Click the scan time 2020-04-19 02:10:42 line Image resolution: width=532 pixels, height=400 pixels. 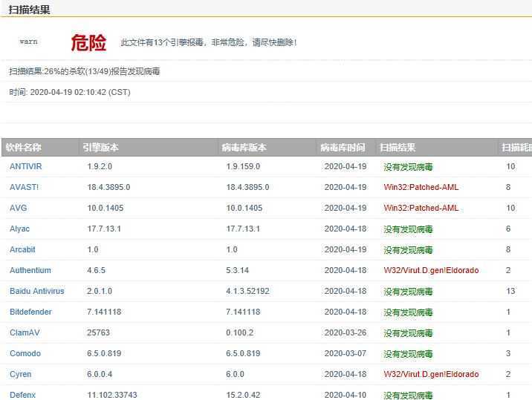point(70,92)
